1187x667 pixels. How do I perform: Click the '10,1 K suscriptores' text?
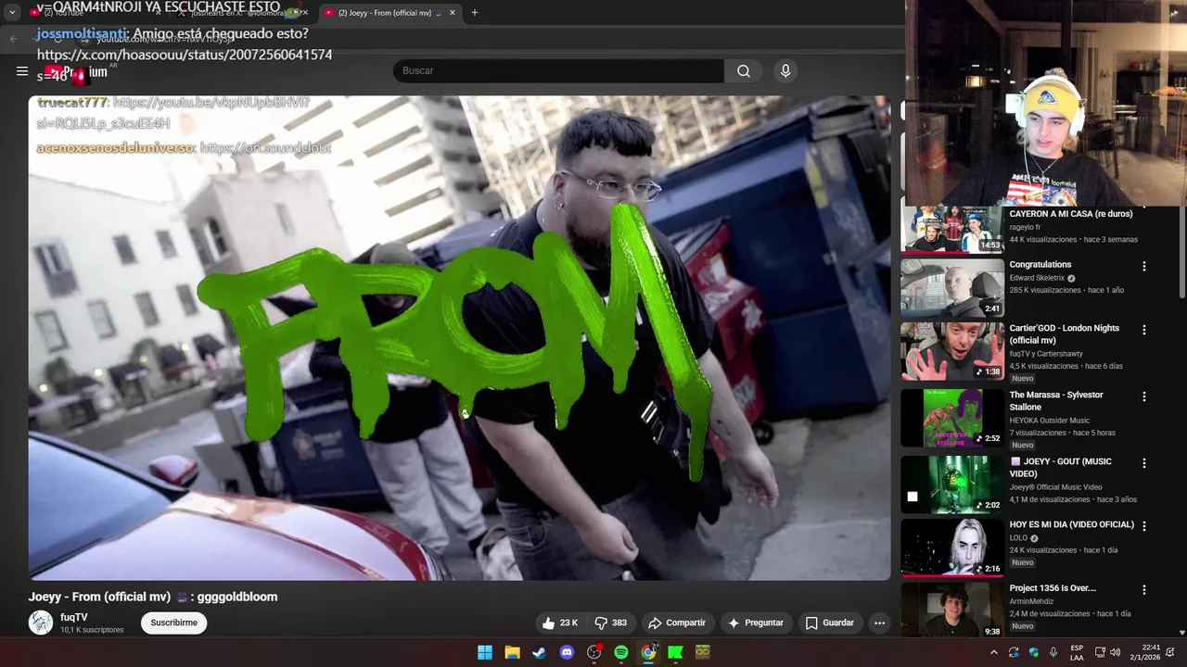click(92, 630)
